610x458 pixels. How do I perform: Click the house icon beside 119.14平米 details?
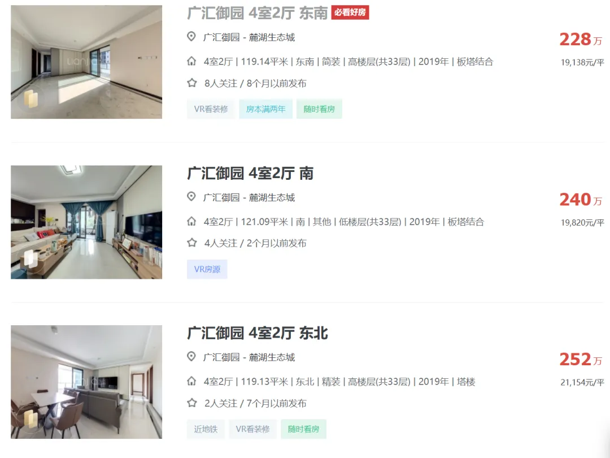click(191, 61)
